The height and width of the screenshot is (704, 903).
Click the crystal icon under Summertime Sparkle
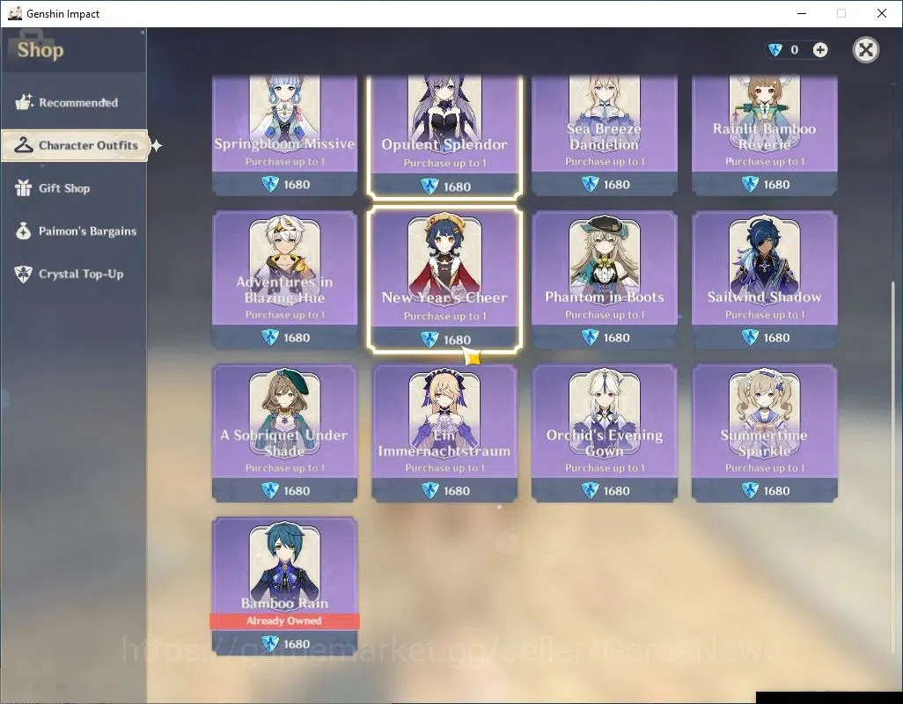point(750,490)
